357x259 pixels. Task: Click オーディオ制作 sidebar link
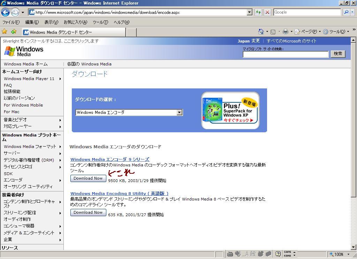click(x=17, y=219)
